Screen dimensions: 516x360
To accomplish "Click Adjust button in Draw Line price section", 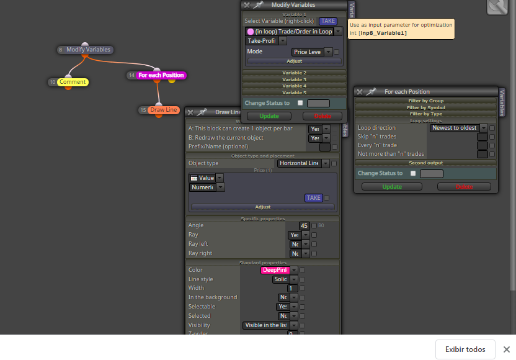I will point(262,207).
